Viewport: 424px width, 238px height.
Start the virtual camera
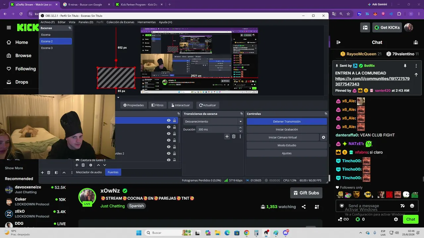[283, 138]
